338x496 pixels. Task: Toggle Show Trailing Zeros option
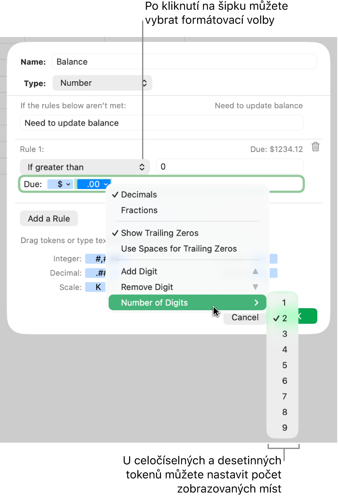click(x=160, y=233)
